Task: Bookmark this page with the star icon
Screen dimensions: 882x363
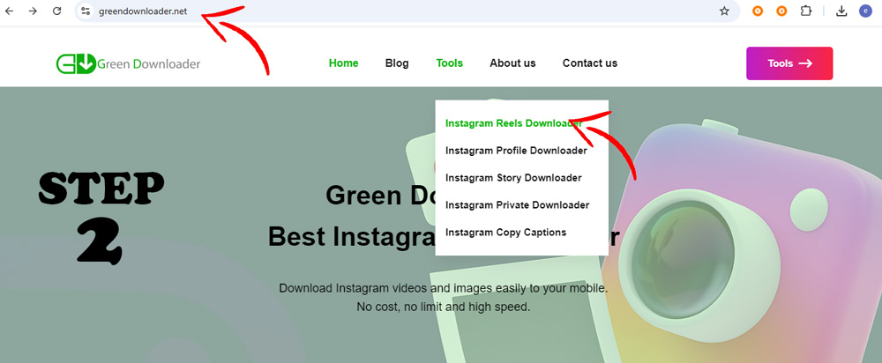Action: (724, 11)
